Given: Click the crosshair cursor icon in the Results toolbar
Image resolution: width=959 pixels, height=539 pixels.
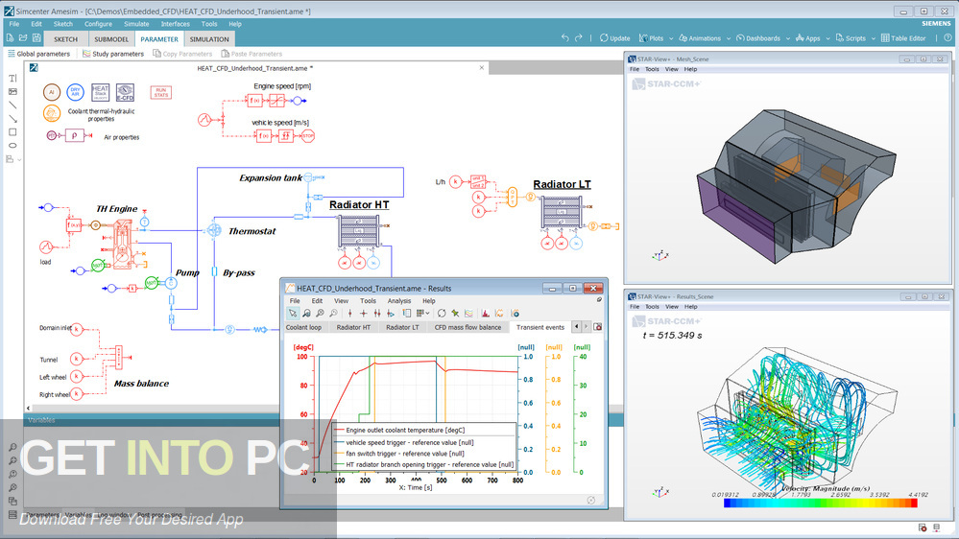Looking at the screenshot, I should click(x=363, y=313).
